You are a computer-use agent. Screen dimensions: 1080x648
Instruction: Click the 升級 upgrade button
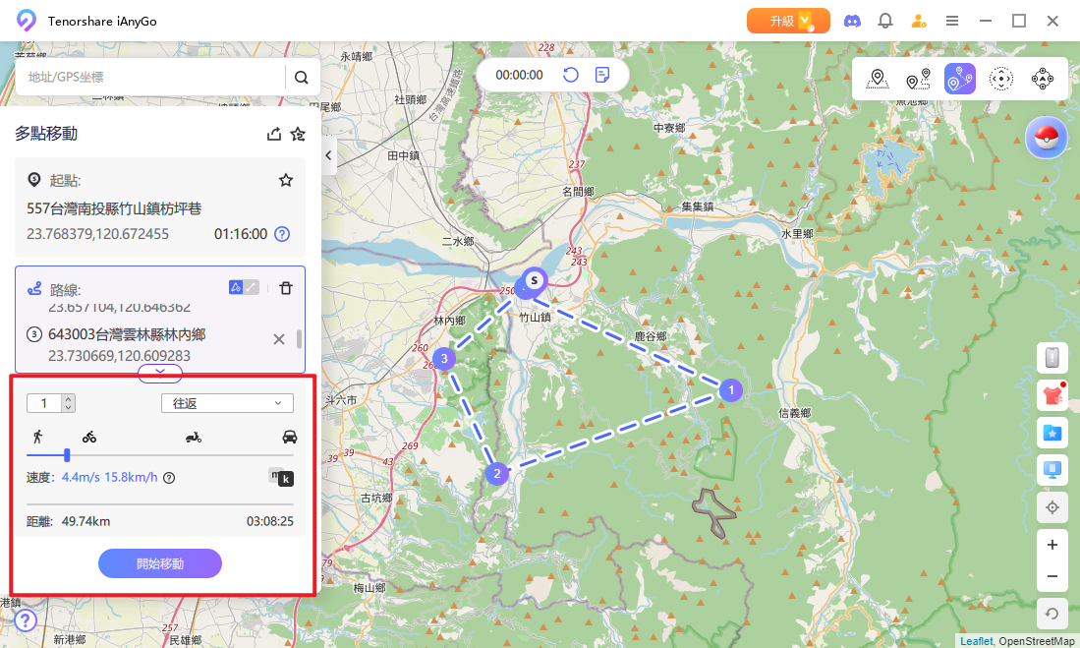788,22
